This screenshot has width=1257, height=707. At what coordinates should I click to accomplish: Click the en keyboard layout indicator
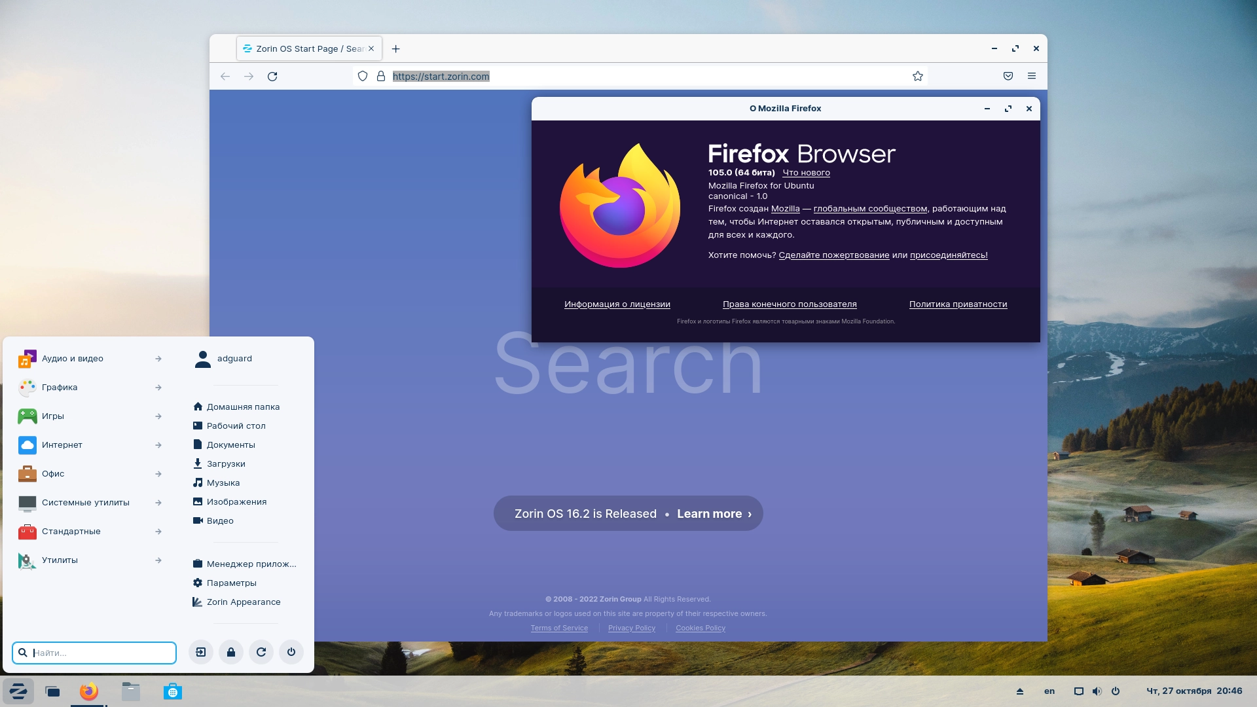coord(1049,691)
